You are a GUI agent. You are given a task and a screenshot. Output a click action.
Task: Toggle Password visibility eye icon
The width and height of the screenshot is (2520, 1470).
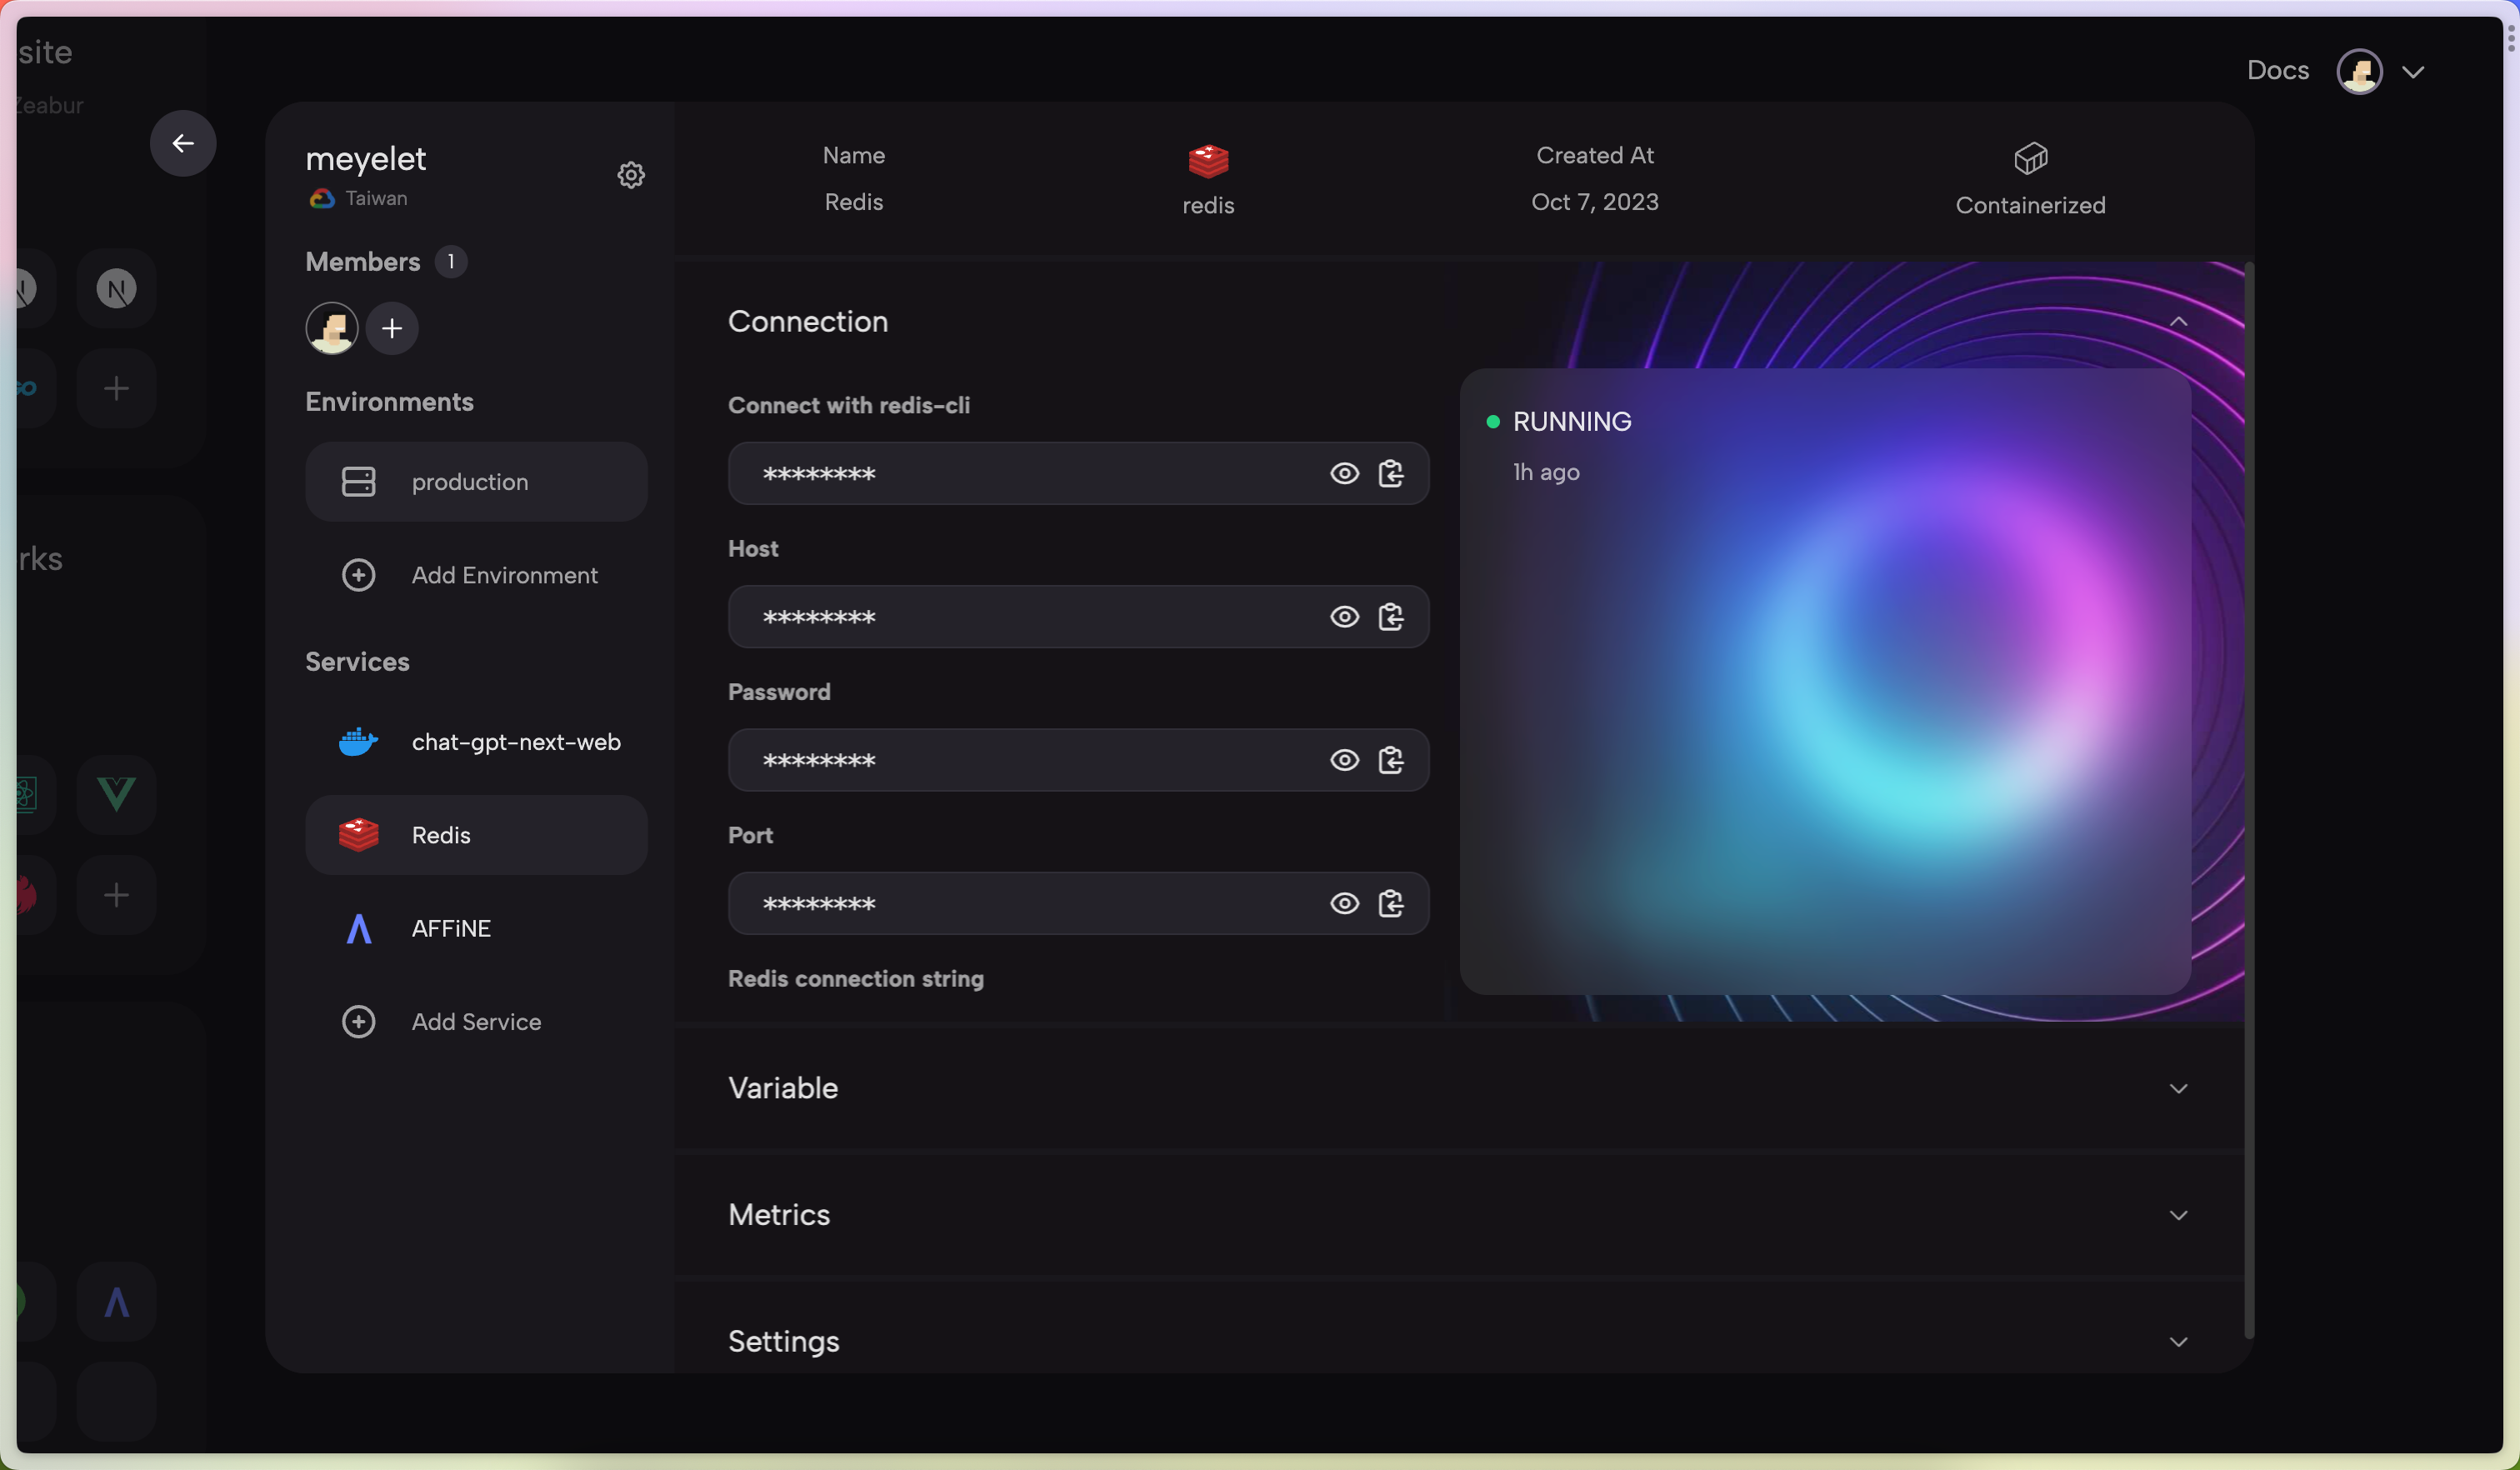1344,760
